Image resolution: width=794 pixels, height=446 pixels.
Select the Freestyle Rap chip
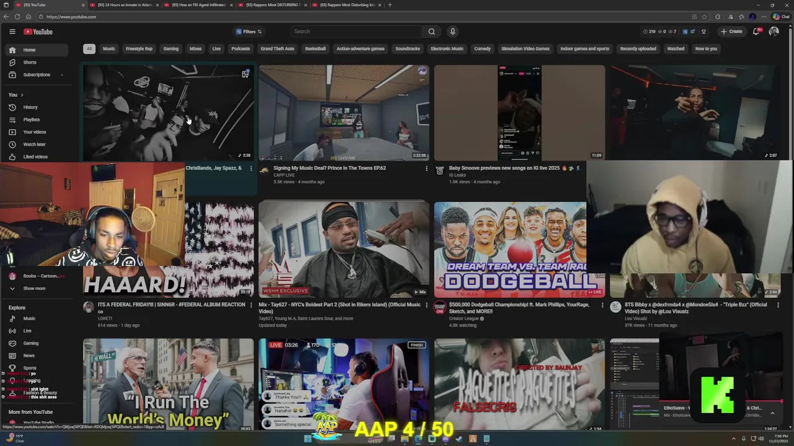[x=139, y=48]
